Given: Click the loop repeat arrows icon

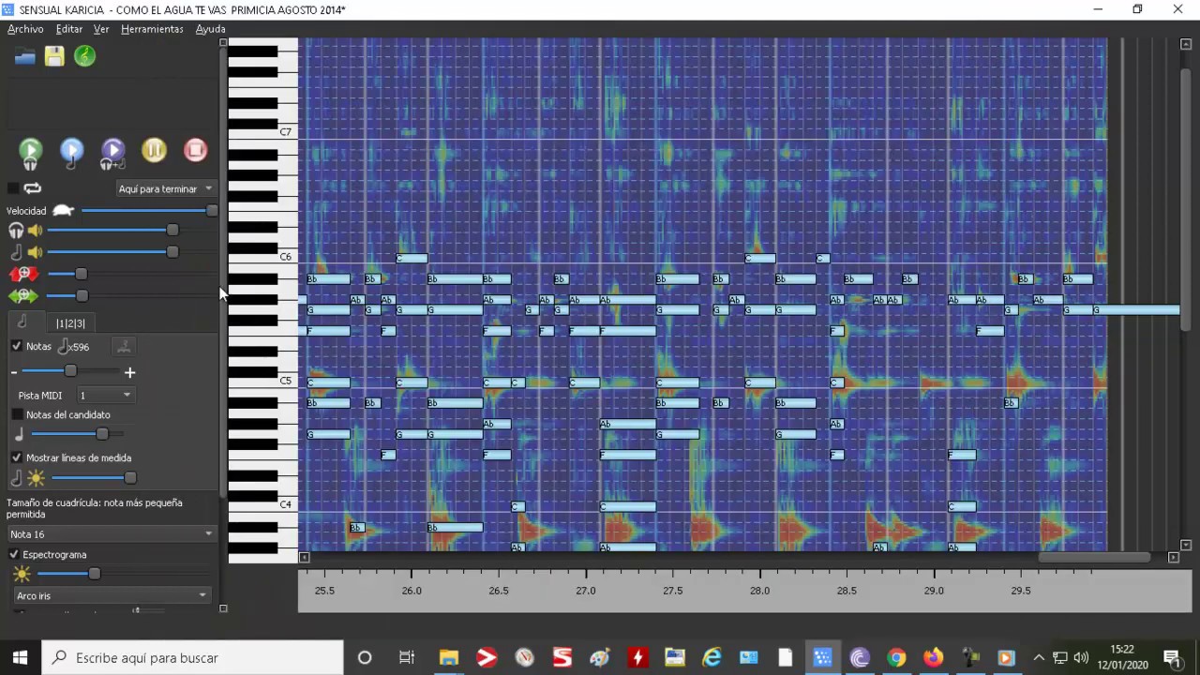Looking at the screenshot, I should [x=33, y=188].
